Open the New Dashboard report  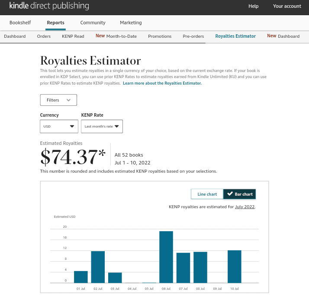pos(283,36)
